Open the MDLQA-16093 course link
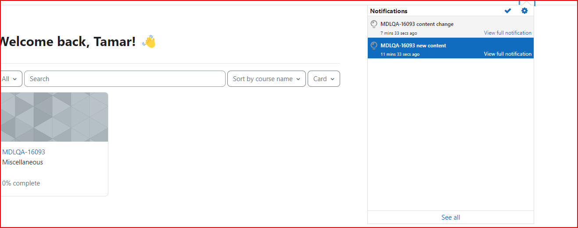578x228 pixels. tap(24, 152)
